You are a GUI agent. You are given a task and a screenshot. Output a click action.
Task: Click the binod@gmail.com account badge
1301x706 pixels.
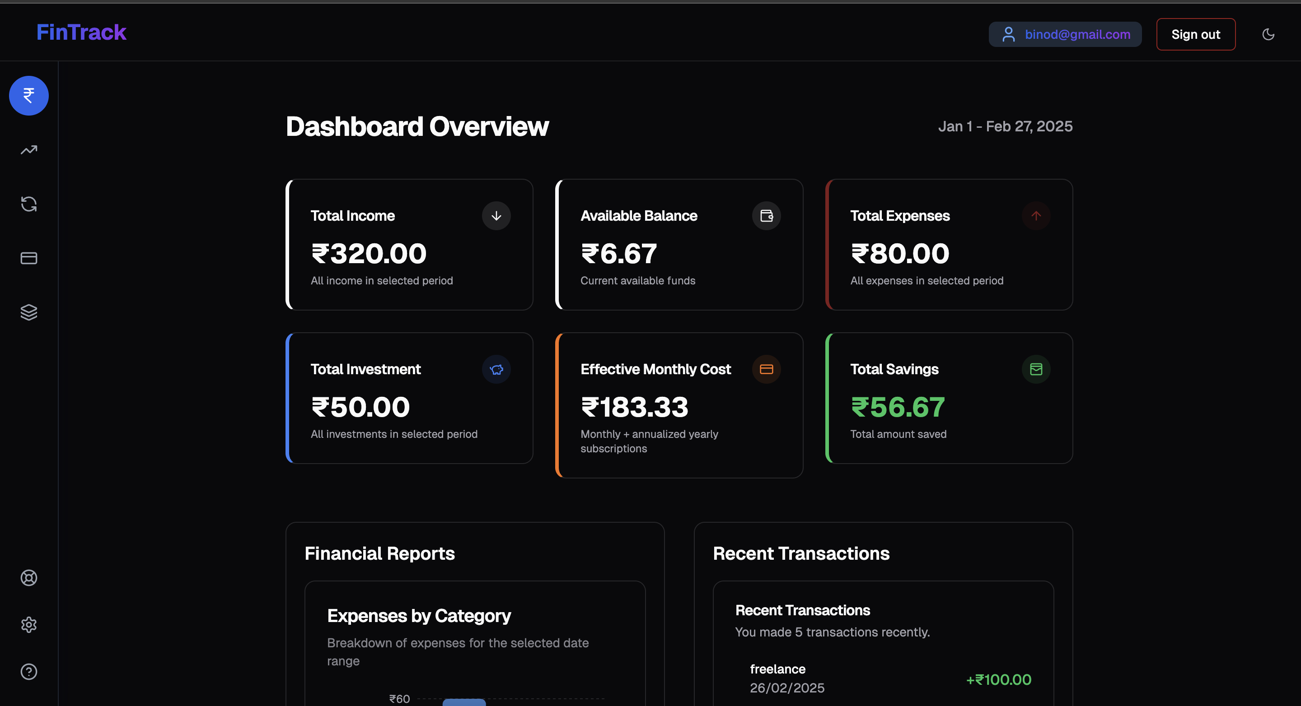coord(1065,34)
